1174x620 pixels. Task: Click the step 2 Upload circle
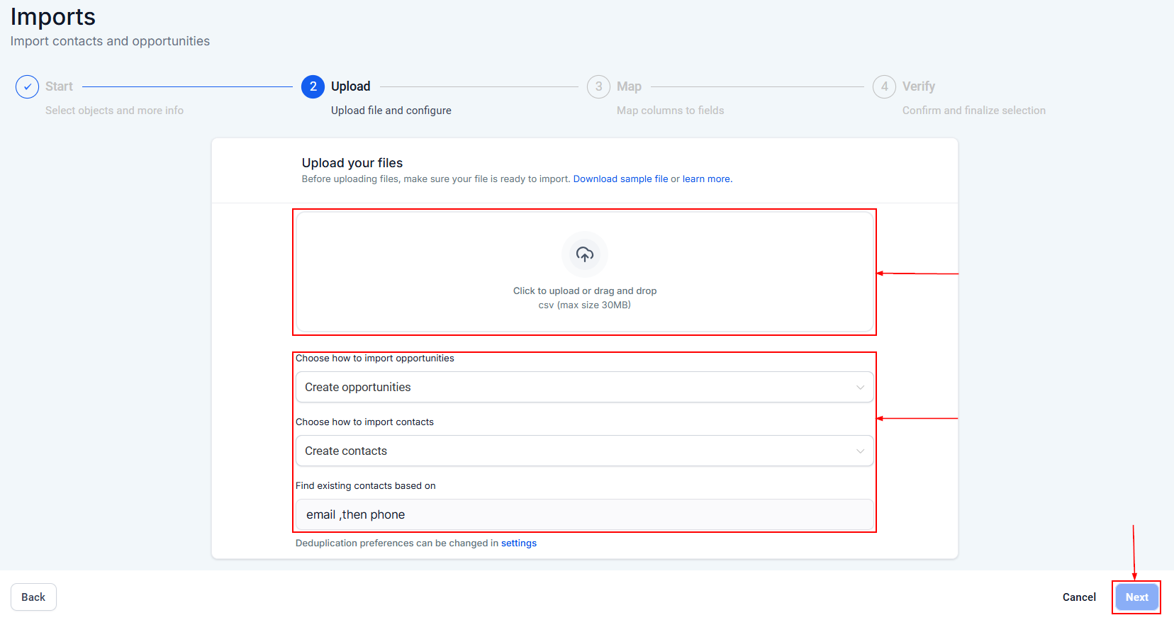pyautogui.click(x=313, y=86)
